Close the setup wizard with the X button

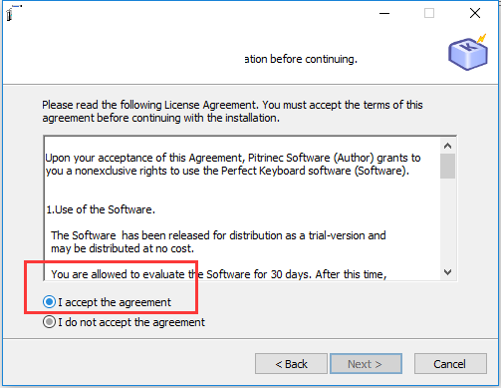(475, 13)
